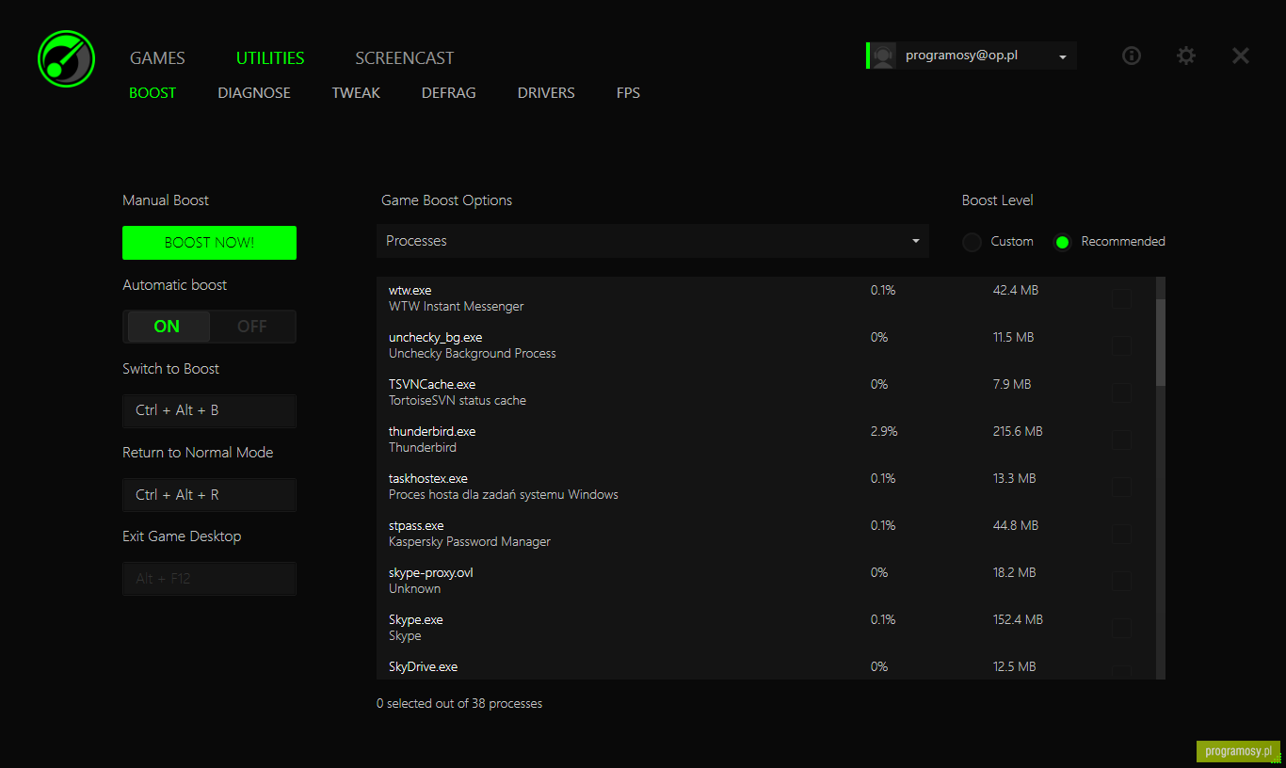1286x768 pixels.
Task: Click the Razer Game Booster logo icon
Action: 66,58
